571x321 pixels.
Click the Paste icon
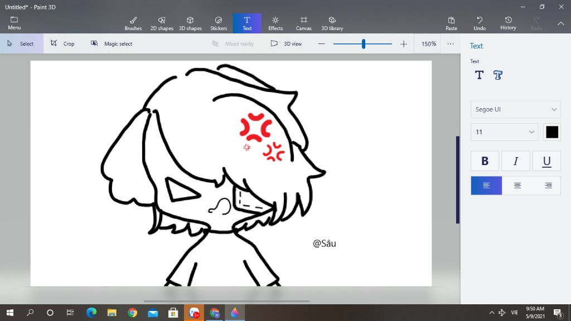coord(451,23)
